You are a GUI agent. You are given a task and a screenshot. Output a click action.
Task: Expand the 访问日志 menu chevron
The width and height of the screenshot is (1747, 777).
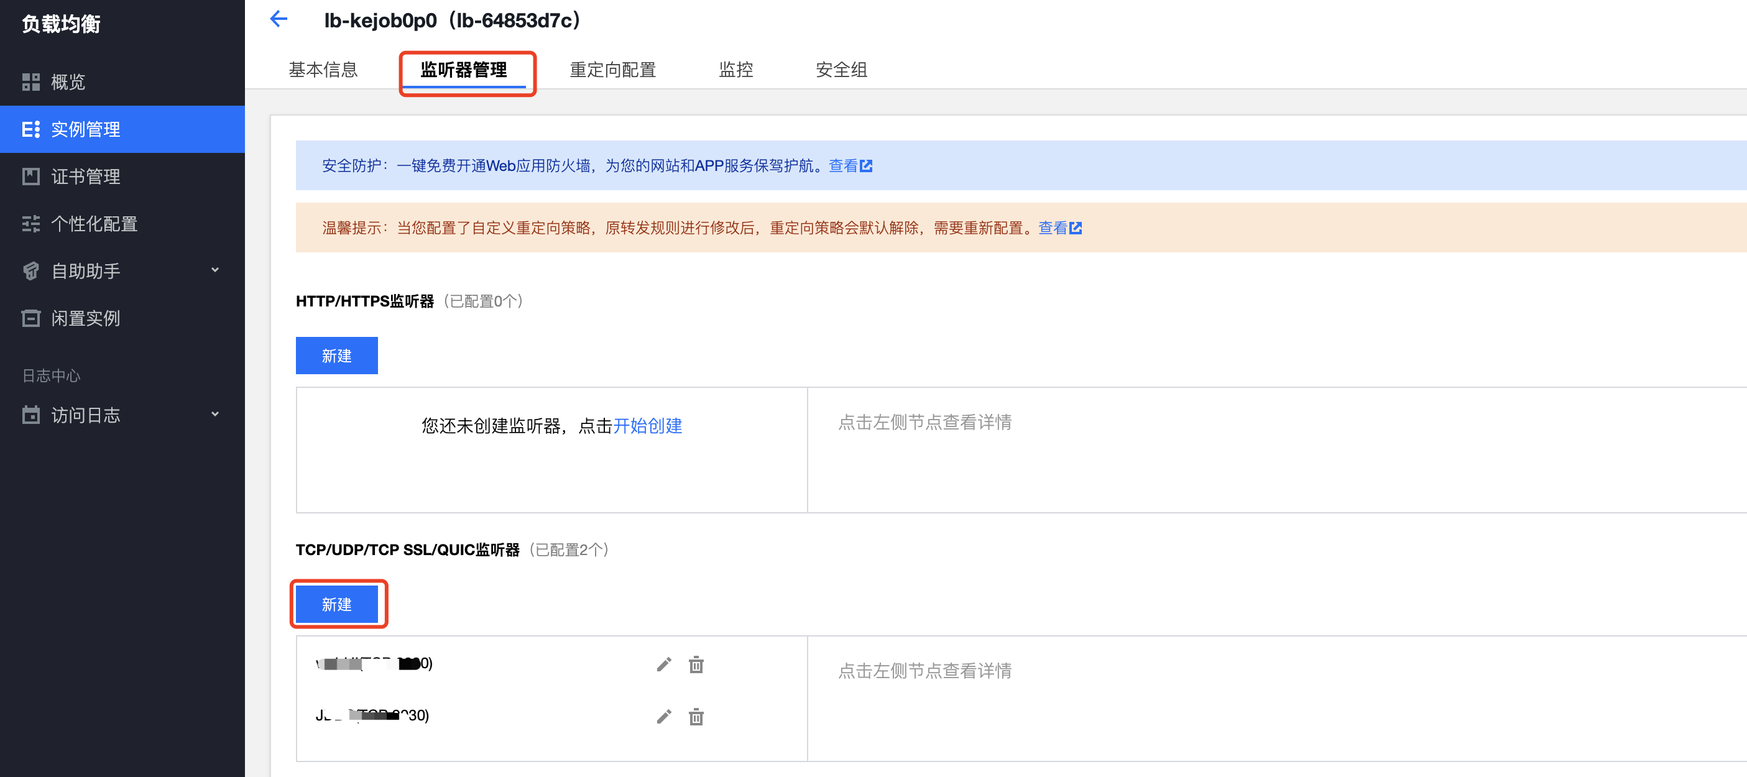click(215, 414)
